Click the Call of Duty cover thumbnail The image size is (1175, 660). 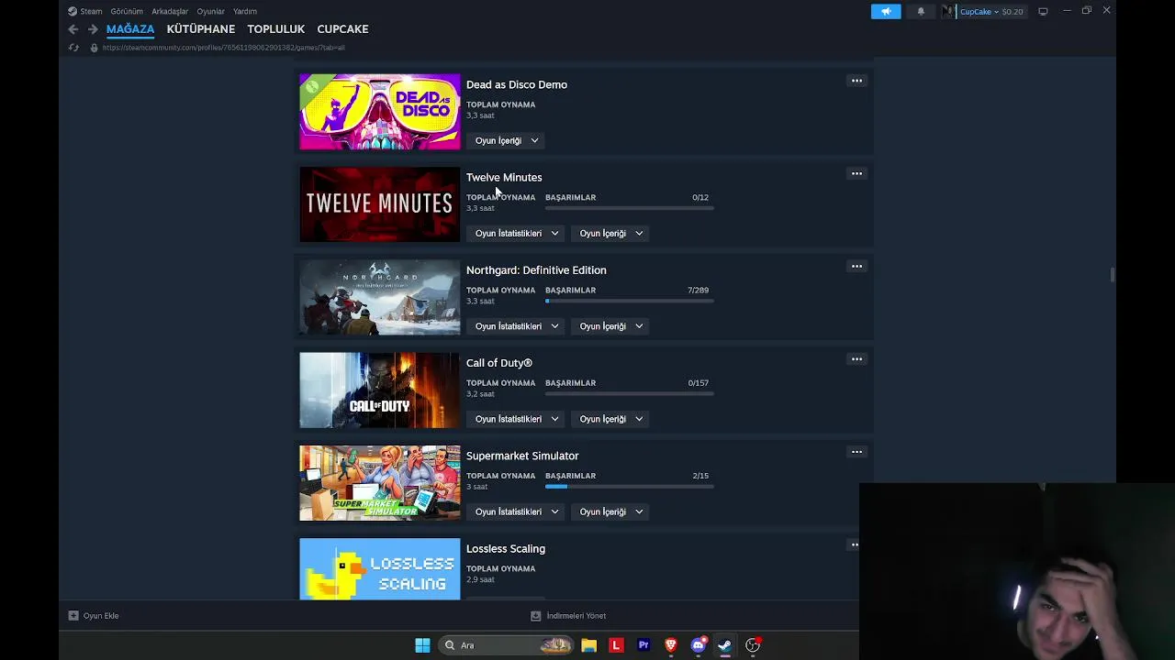pos(380,390)
